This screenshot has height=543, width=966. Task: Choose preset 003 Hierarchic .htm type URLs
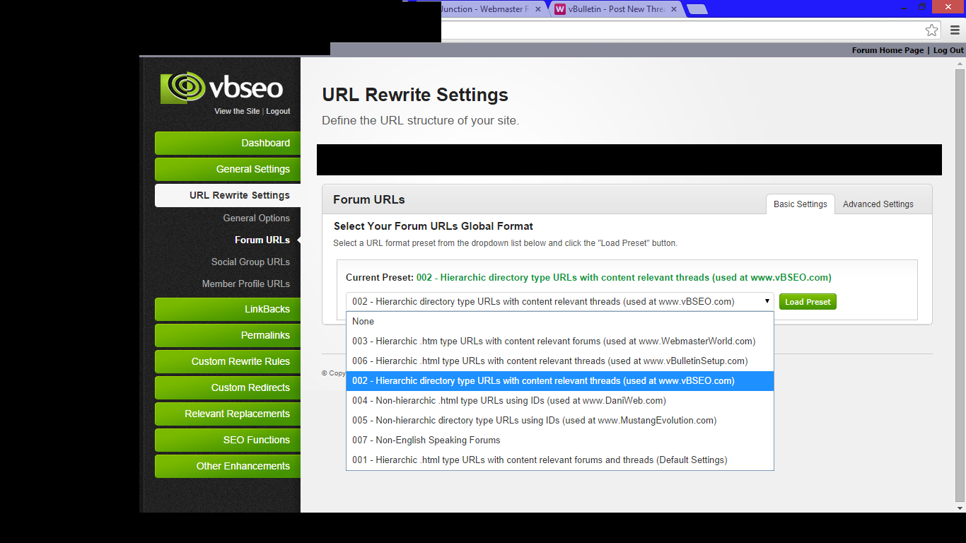point(553,341)
